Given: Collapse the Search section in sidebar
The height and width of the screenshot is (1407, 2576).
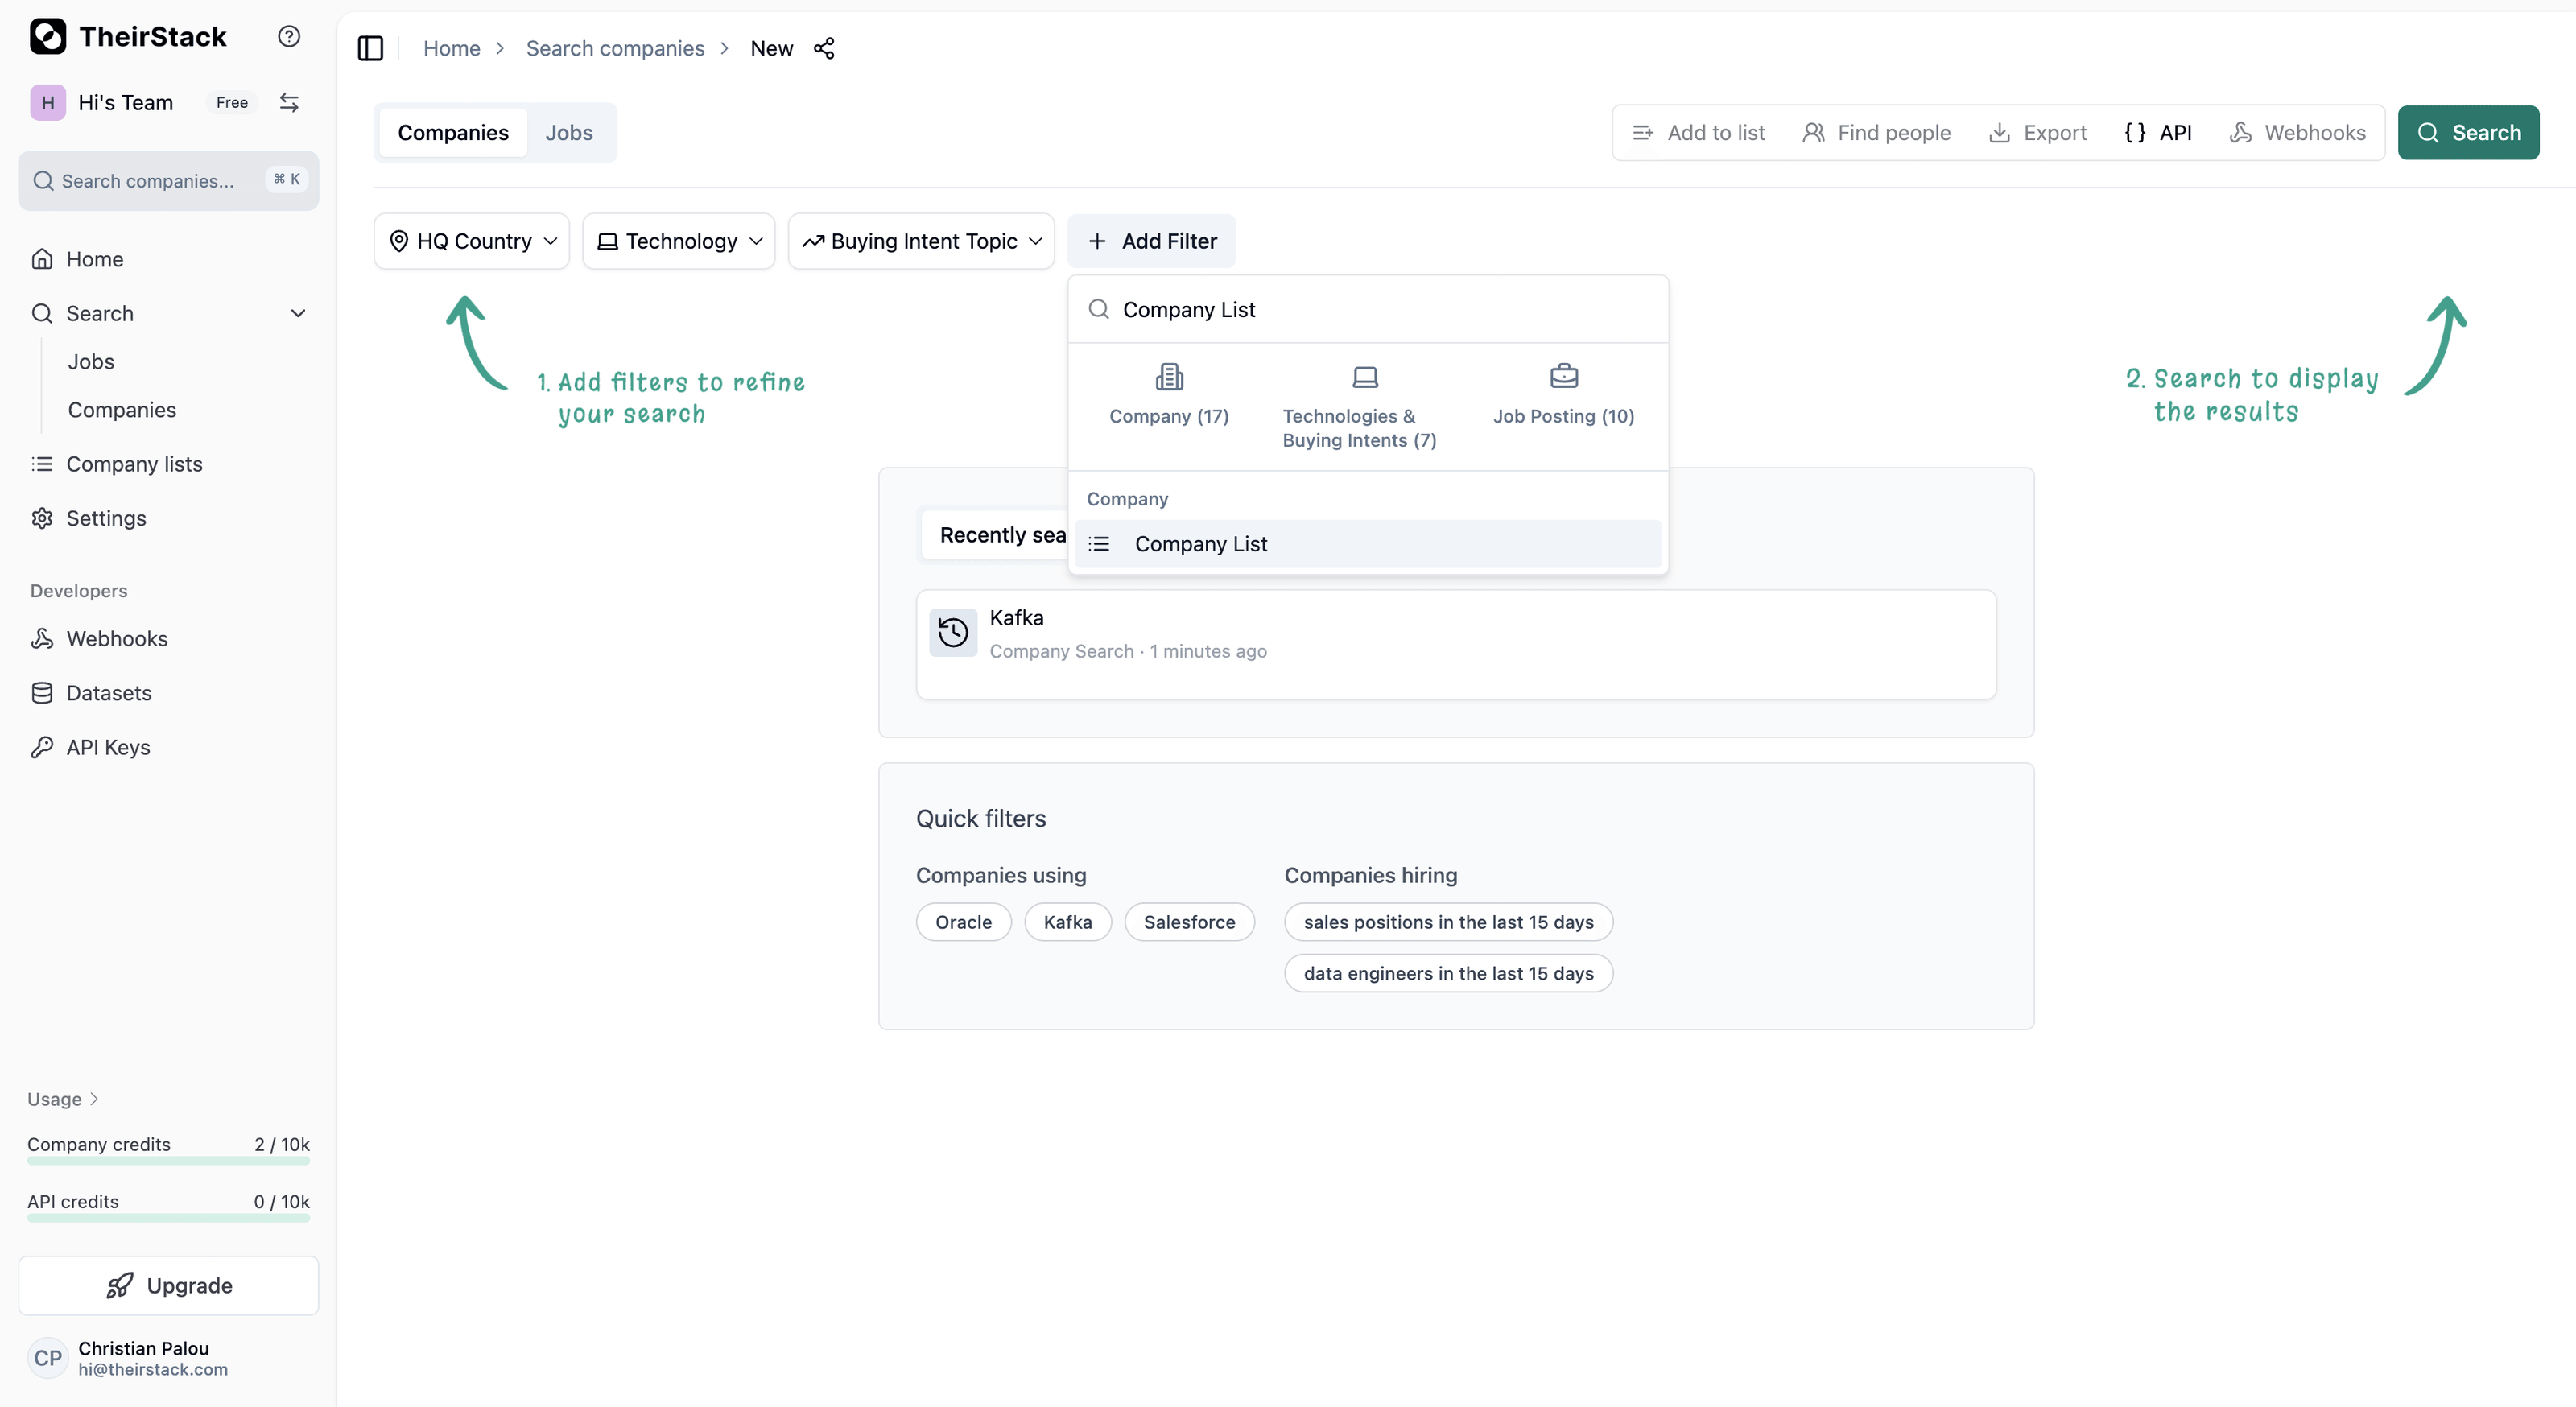Looking at the screenshot, I should coord(297,313).
